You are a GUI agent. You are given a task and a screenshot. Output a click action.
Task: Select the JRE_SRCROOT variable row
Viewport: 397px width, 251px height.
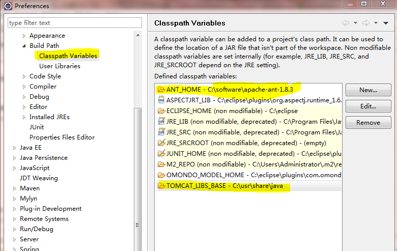[x=249, y=143]
